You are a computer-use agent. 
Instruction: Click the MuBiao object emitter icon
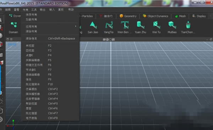[x=172, y=28]
